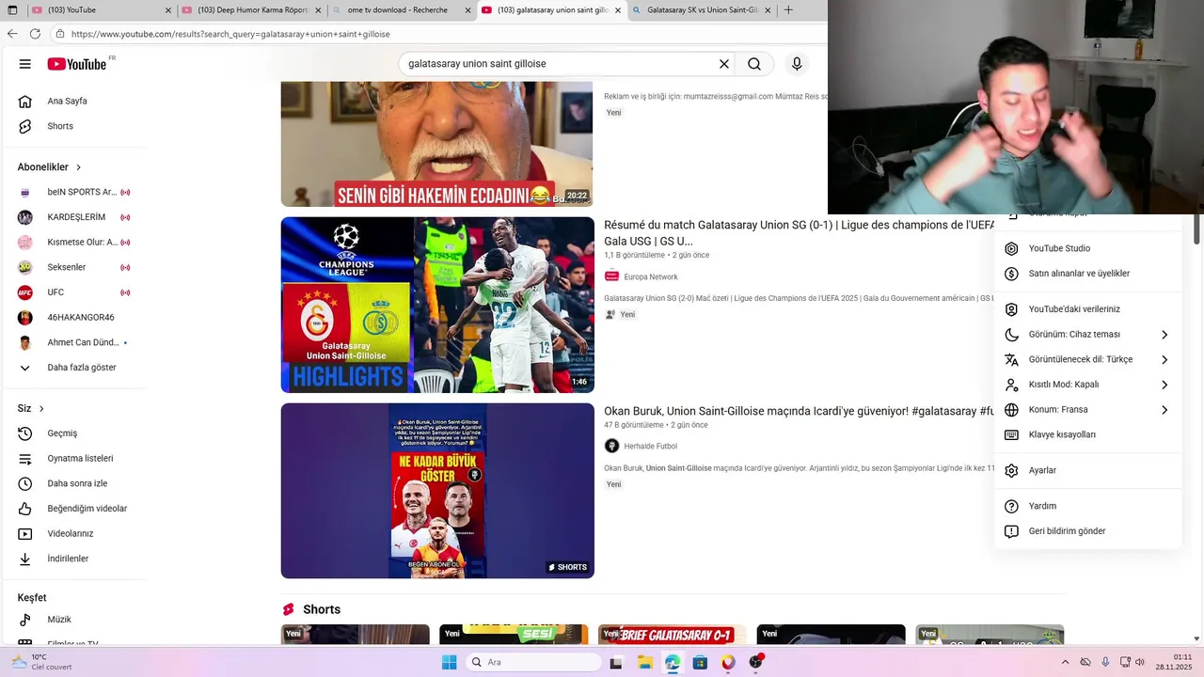Open OBS Studio from taskbar

(x=756, y=662)
